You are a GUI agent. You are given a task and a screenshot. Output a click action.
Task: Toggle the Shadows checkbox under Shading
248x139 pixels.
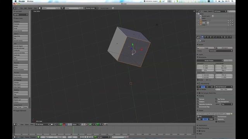click(198, 102)
